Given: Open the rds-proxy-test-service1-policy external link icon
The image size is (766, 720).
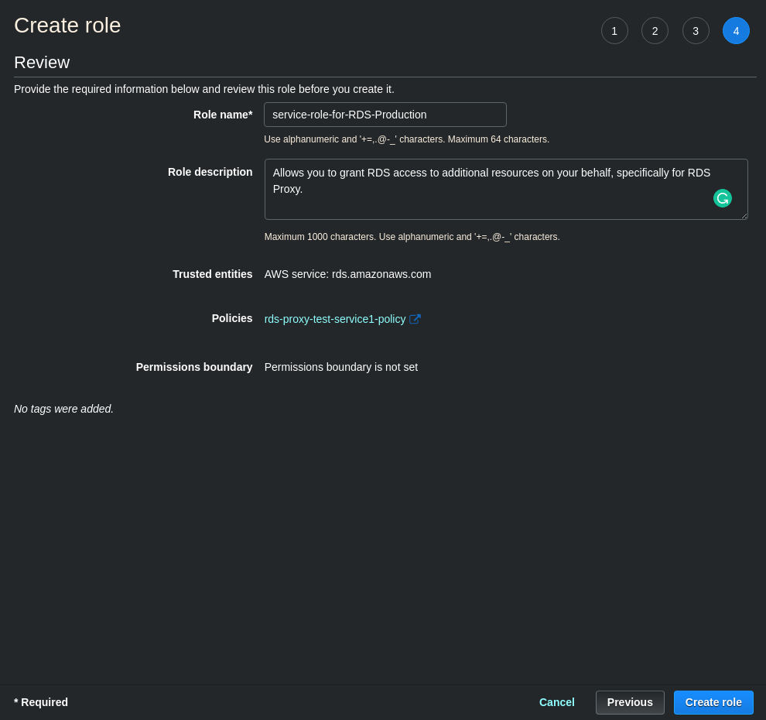Looking at the screenshot, I should coord(415,319).
